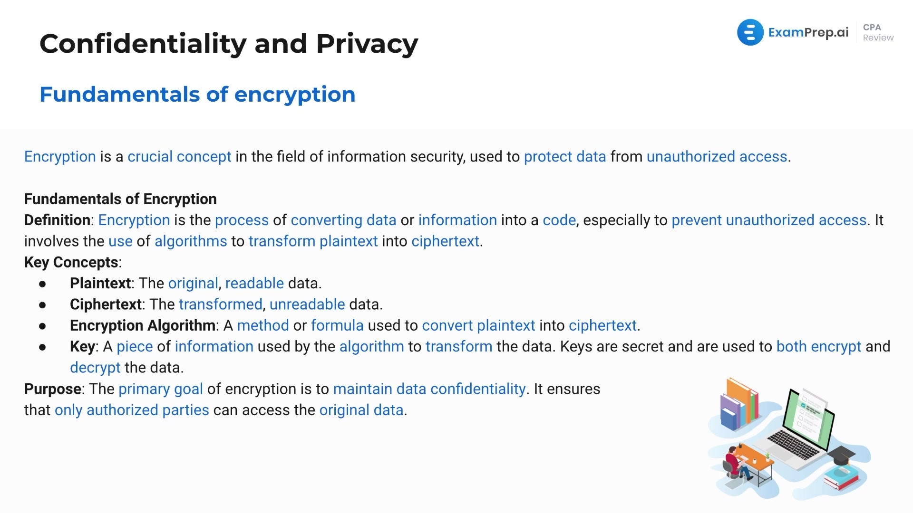Click the 'only authorized parties' highlighted text
This screenshot has width=913, height=513.
[x=132, y=409]
